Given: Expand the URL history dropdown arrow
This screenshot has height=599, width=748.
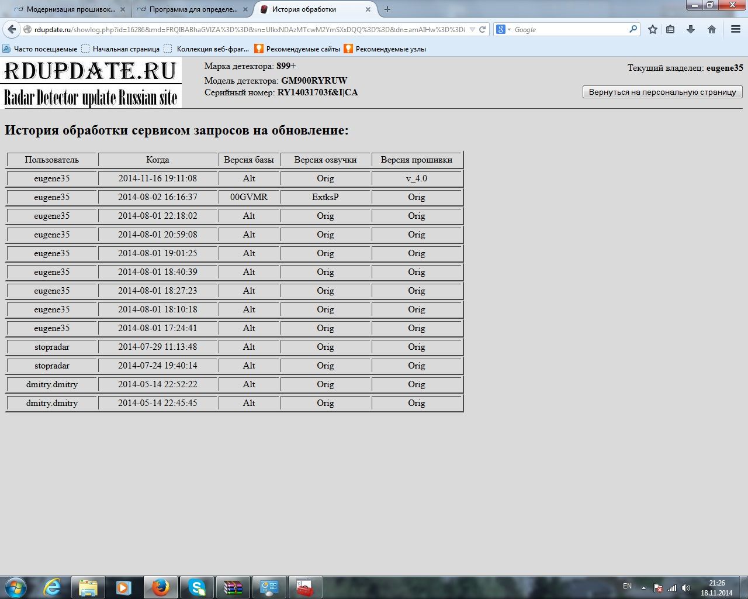Looking at the screenshot, I should pyautogui.click(x=472, y=29).
